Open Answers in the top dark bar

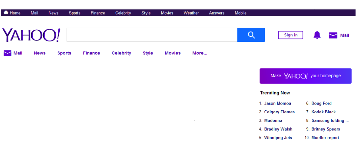[x=217, y=13]
